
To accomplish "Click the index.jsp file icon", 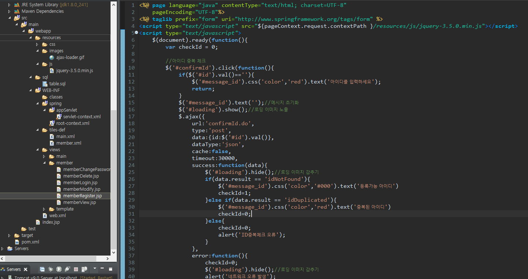I will coord(38,222).
